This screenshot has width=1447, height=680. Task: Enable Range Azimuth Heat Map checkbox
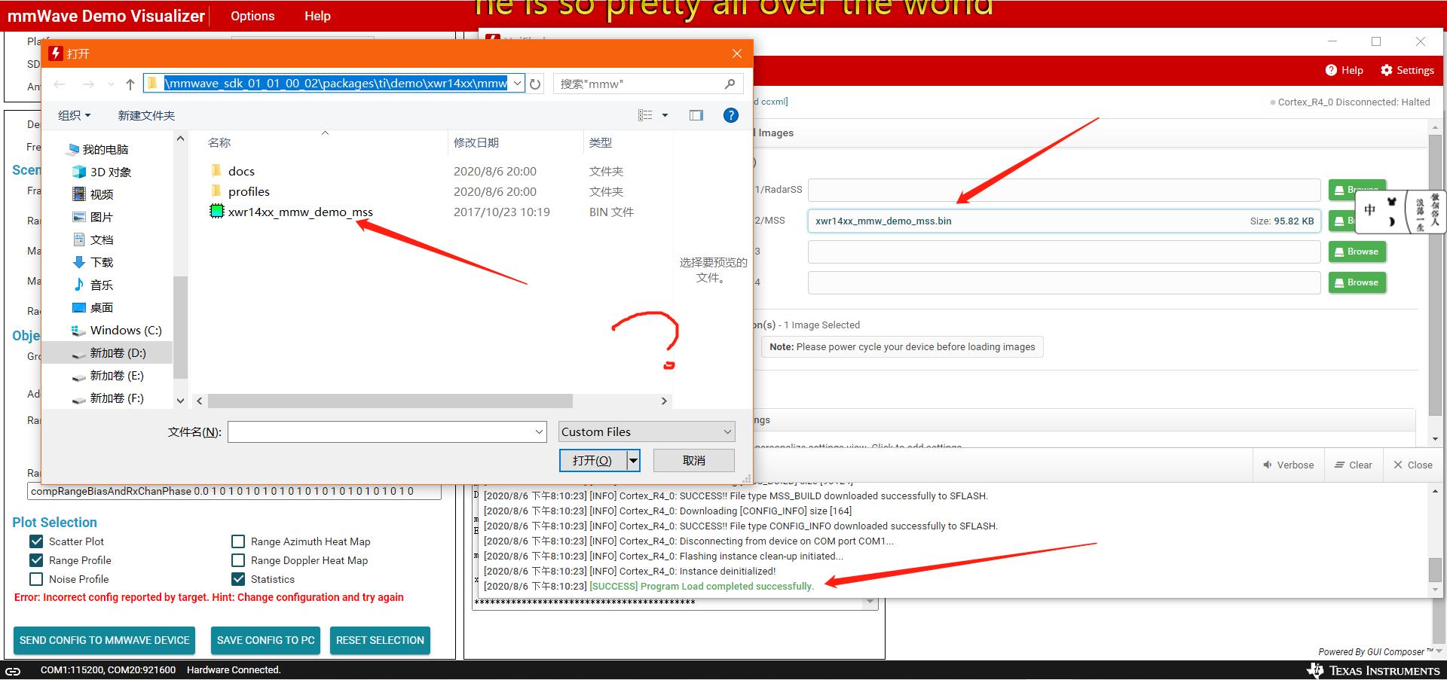pos(238,541)
